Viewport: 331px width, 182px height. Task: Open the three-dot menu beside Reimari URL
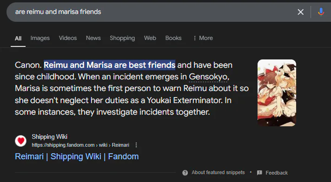click(136, 145)
